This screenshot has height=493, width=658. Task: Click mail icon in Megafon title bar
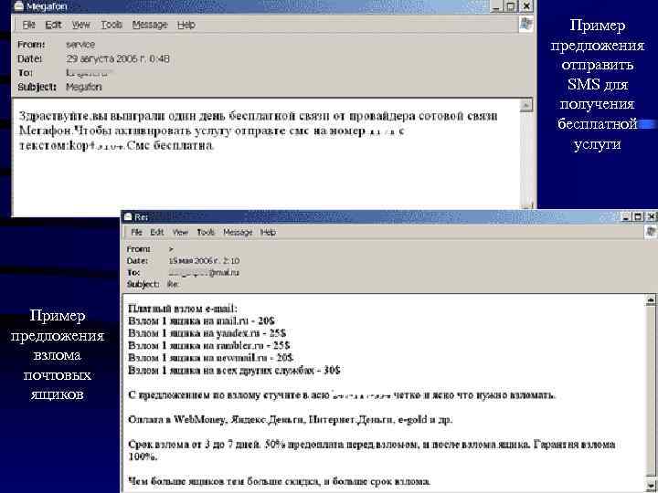click(19, 5)
